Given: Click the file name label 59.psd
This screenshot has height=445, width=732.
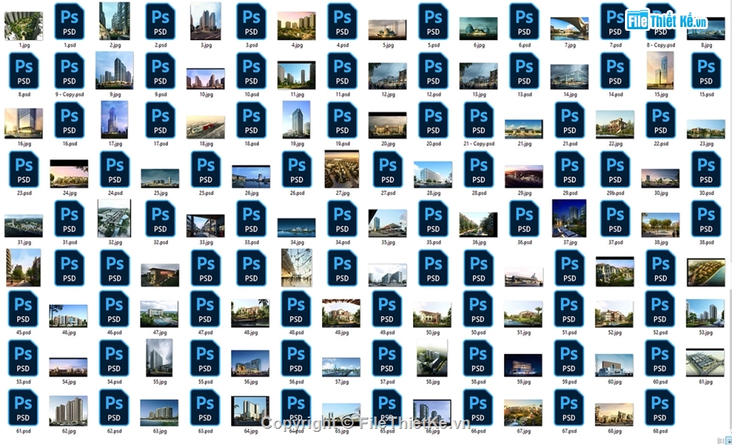Looking at the screenshot, I should pyautogui.click(x=569, y=382).
